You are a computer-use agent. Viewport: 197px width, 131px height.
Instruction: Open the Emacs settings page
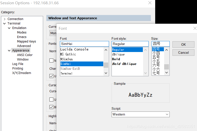point(22,37)
